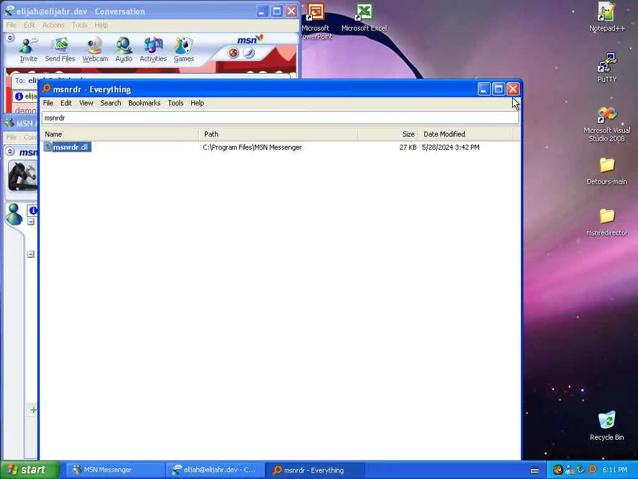Click the 27 KB size value

(407, 147)
